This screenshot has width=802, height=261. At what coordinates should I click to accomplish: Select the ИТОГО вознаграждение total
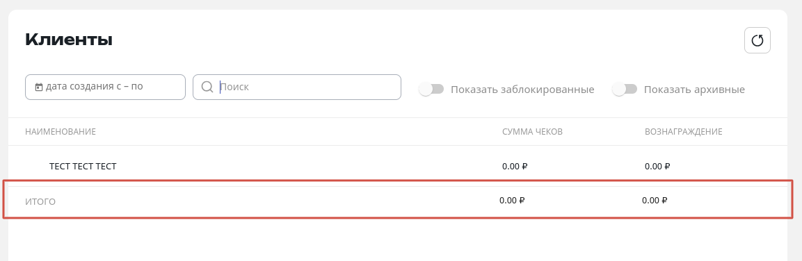click(x=655, y=200)
